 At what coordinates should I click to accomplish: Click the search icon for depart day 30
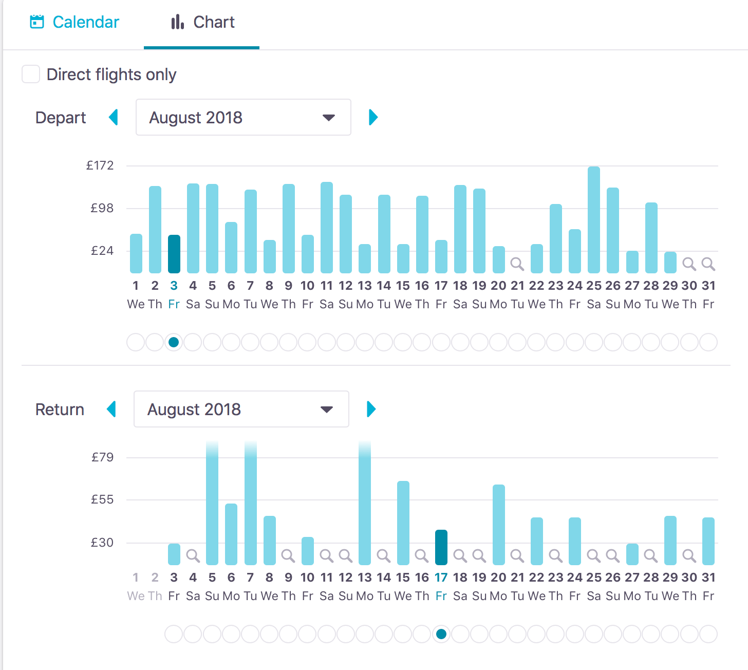click(x=689, y=264)
